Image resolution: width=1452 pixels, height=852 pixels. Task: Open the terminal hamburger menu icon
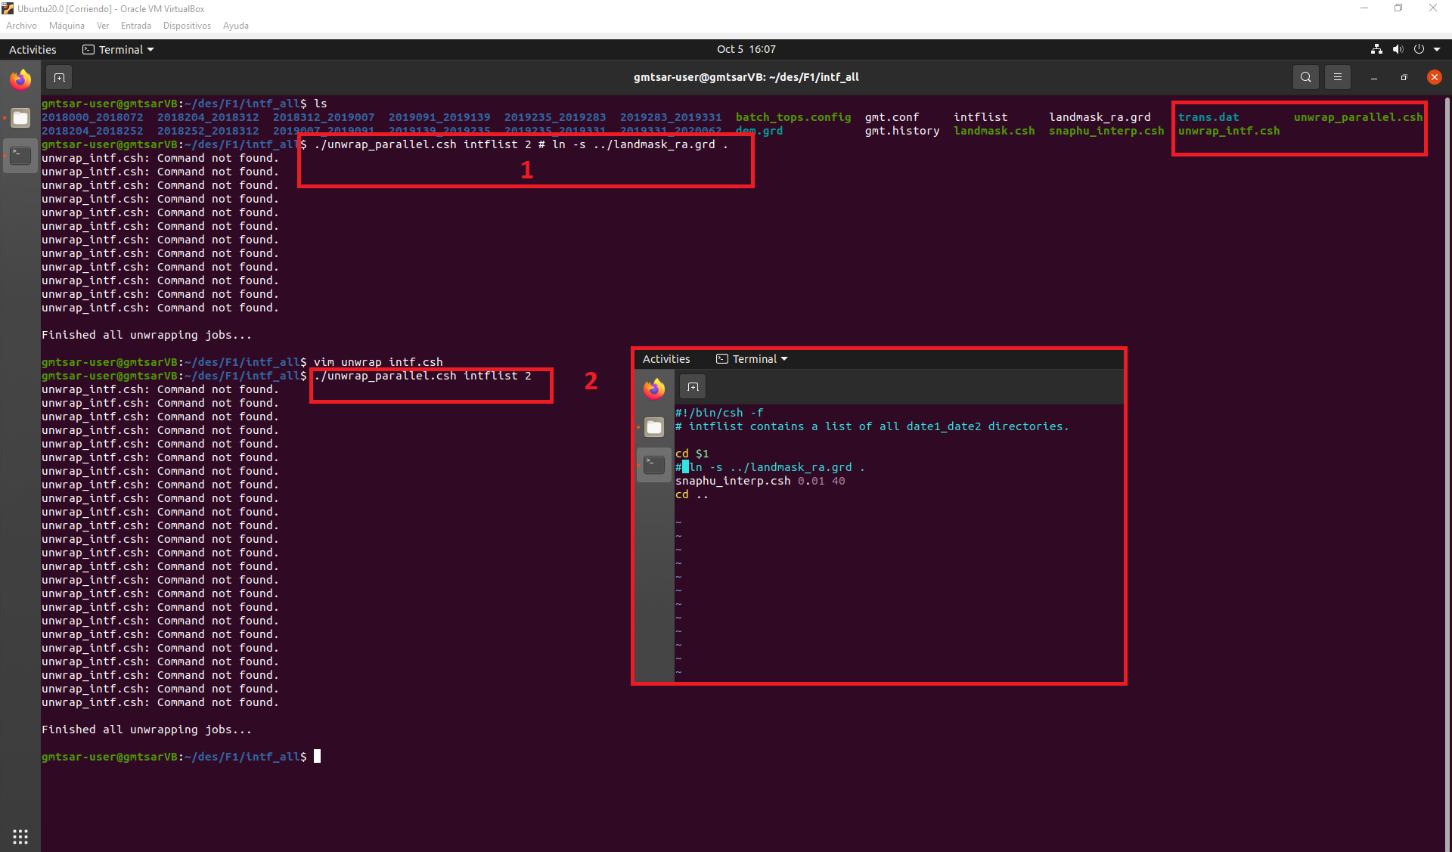[x=1338, y=76]
